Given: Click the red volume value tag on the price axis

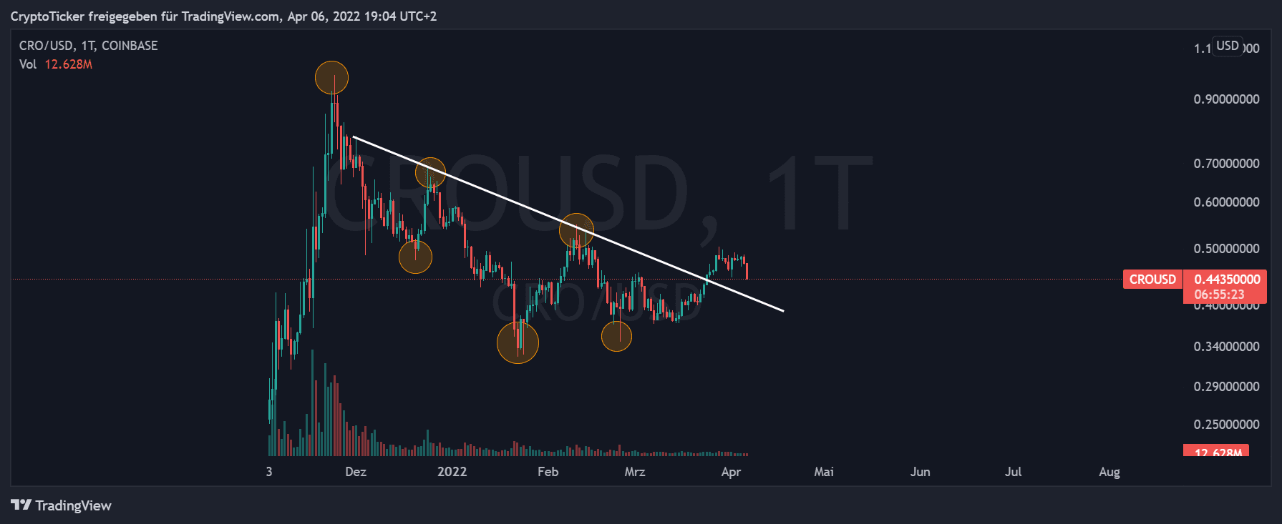Looking at the screenshot, I should pyautogui.click(x=1216, y=451).
